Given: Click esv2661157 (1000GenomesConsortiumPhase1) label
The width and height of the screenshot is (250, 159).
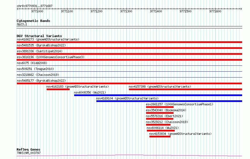Looking at the screenshot, I should [179, 104].
